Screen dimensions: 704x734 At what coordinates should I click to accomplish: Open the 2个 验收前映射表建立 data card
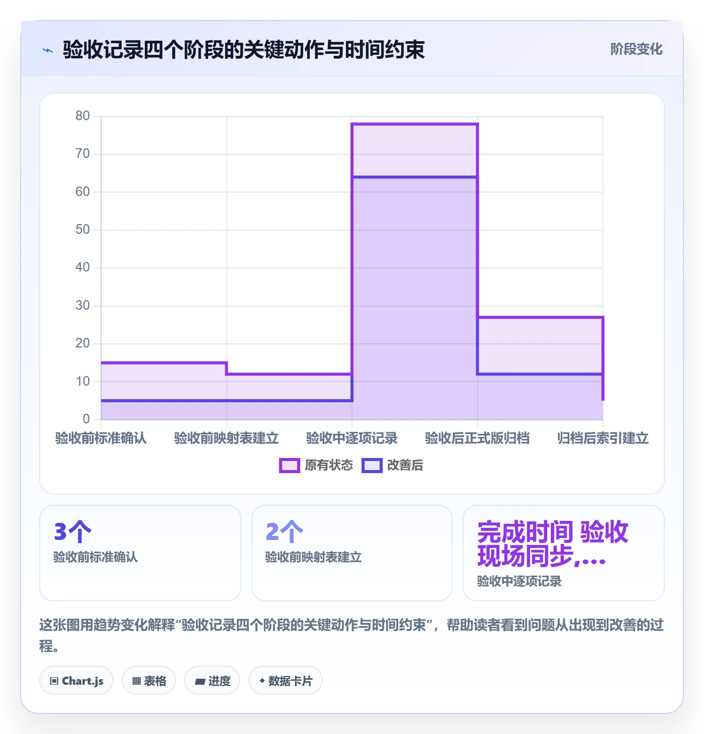click(352, 553)
